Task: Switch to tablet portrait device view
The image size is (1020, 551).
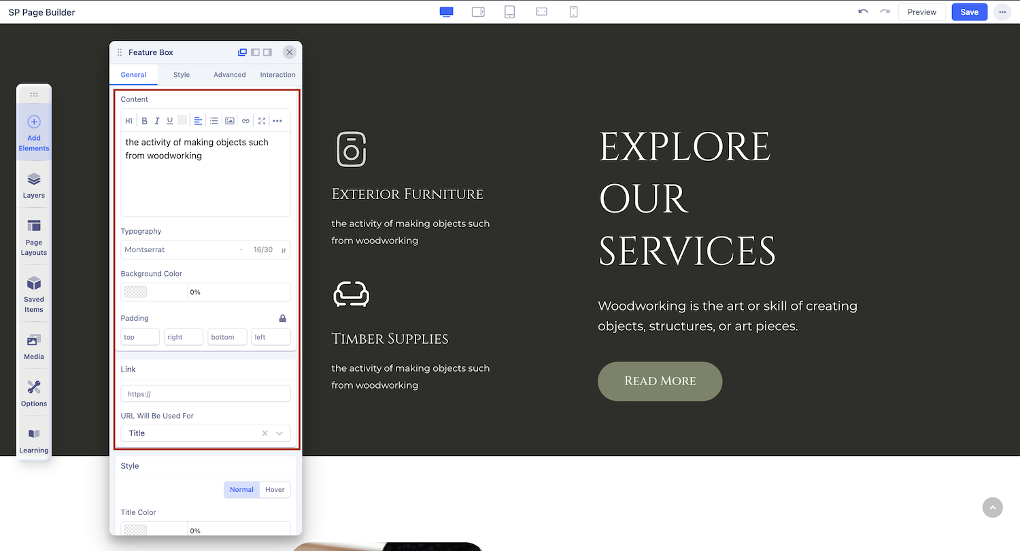Action: [x=509, y=12]
